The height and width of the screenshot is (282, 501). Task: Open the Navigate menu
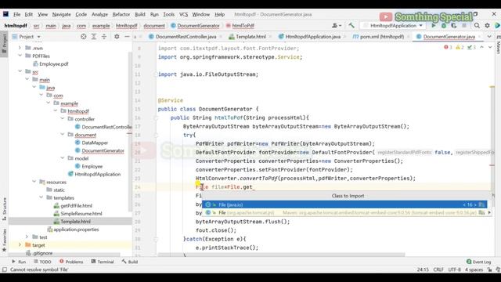61,14
